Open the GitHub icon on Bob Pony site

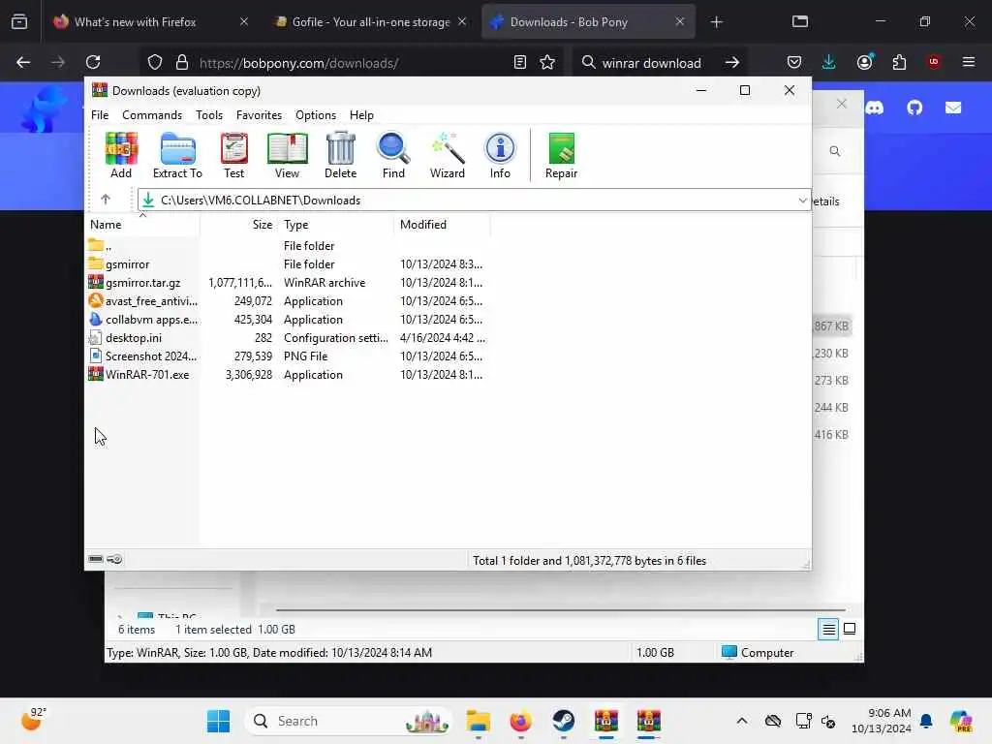(914, 108)
